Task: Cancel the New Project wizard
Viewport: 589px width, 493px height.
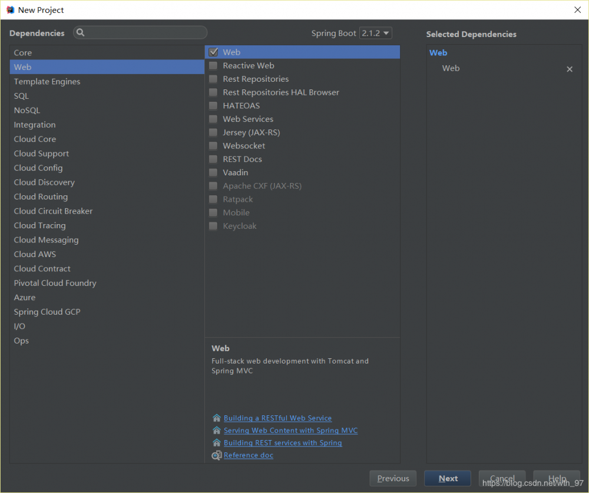Action: [x=502, y=478]
